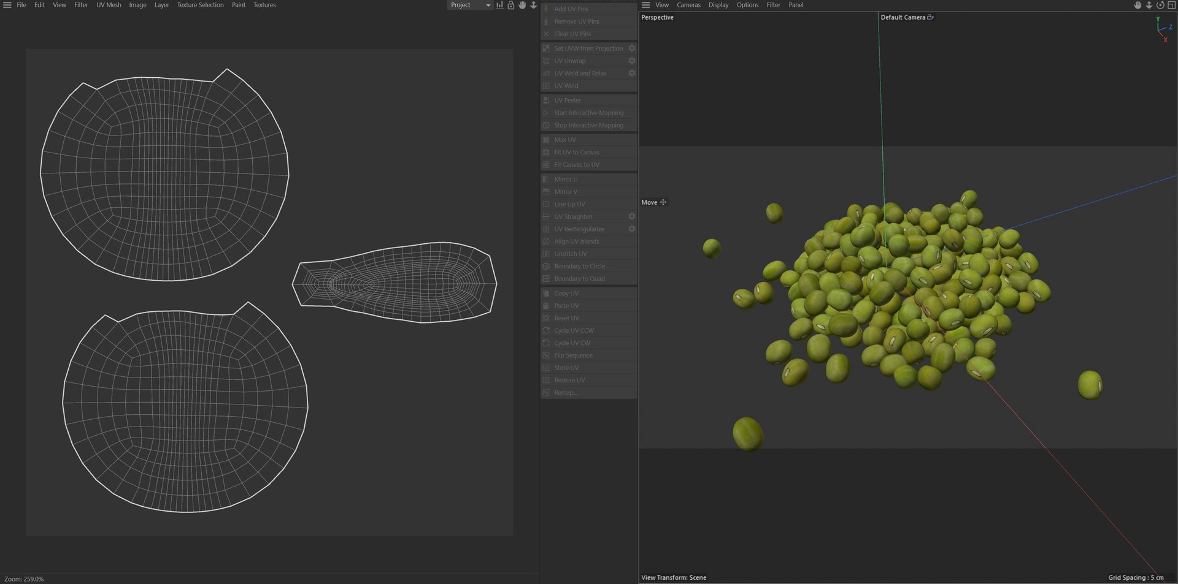The width and height of the screenshot is (1178, 584).
Task: Open the UV editor File menu
Action: (x=21, y=5)
